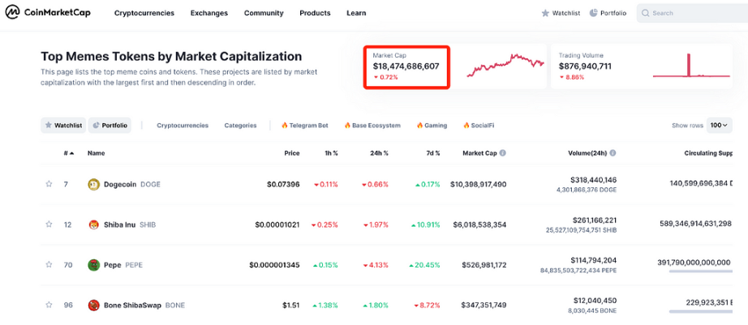Open the Cryptocurrencies menu in top navigation
The width and height of the screenshot is (748, 325).
click(144, 13)
